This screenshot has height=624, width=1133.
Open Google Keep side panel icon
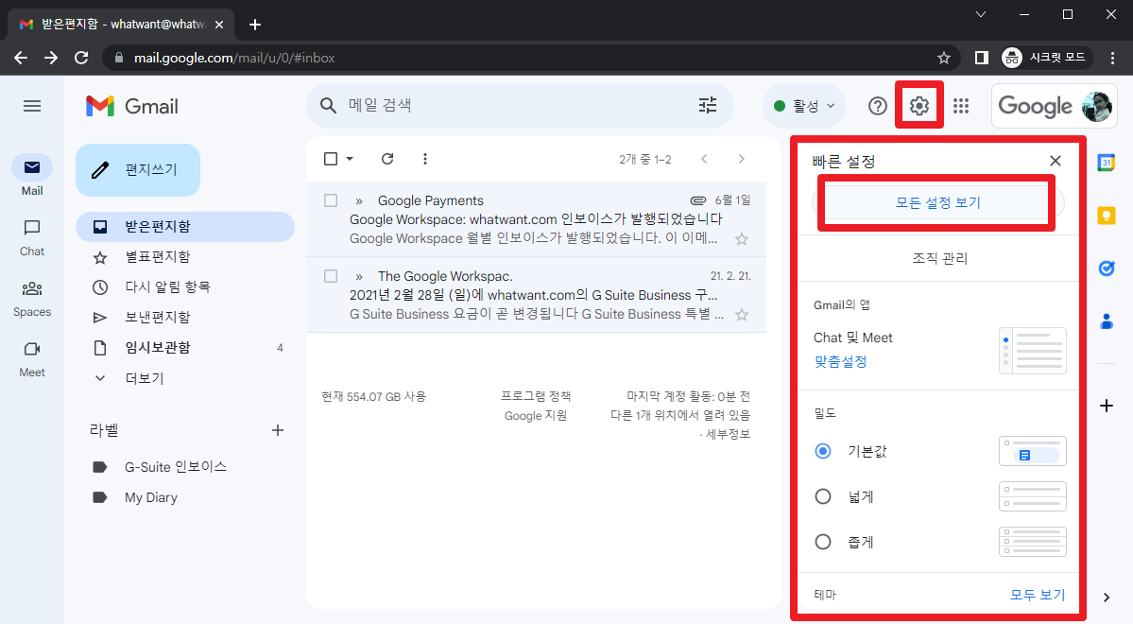tap(1107, 216)
